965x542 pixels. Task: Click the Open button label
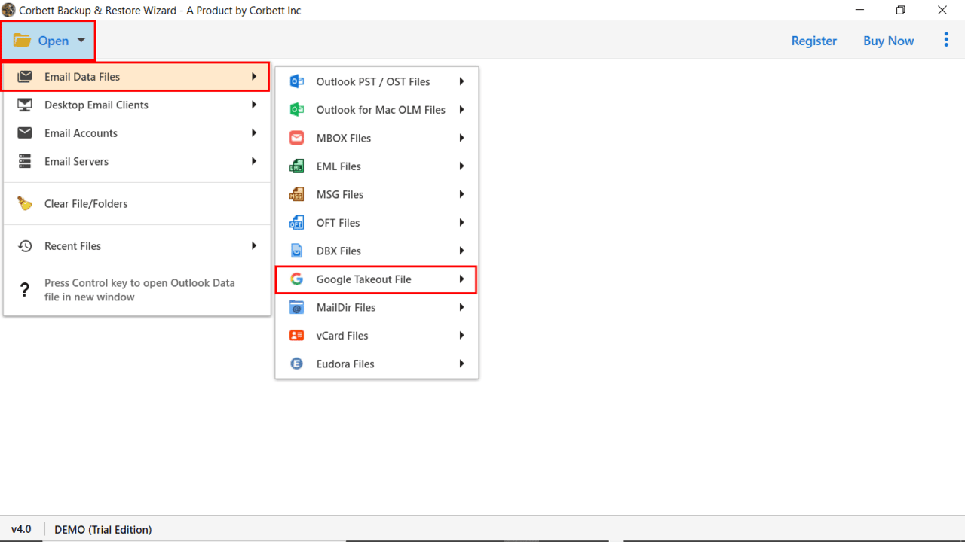tap(54, 41)
